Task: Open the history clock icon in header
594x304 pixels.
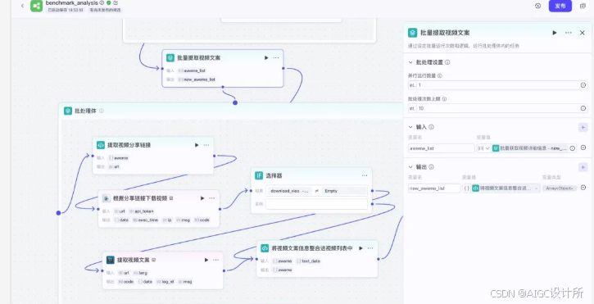Action: (538, 6)
